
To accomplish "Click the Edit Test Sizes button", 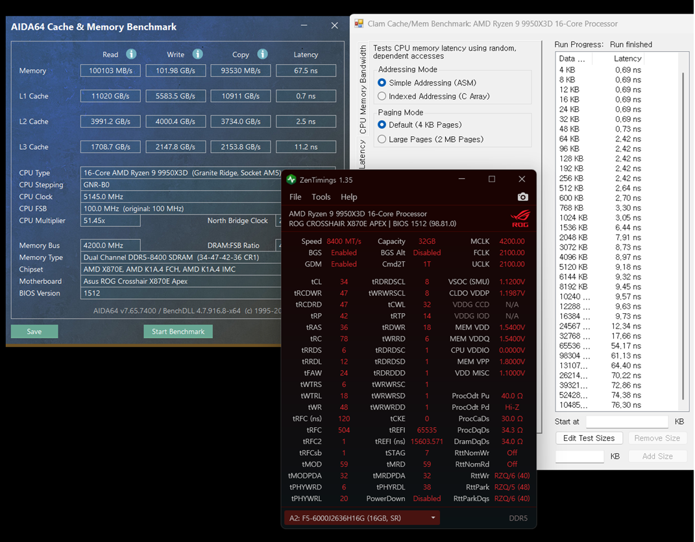I will click(589, 438).
